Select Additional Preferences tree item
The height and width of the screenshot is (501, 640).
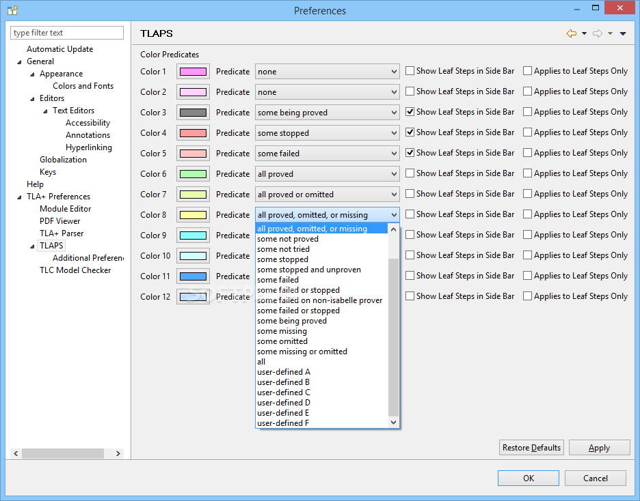88,258
